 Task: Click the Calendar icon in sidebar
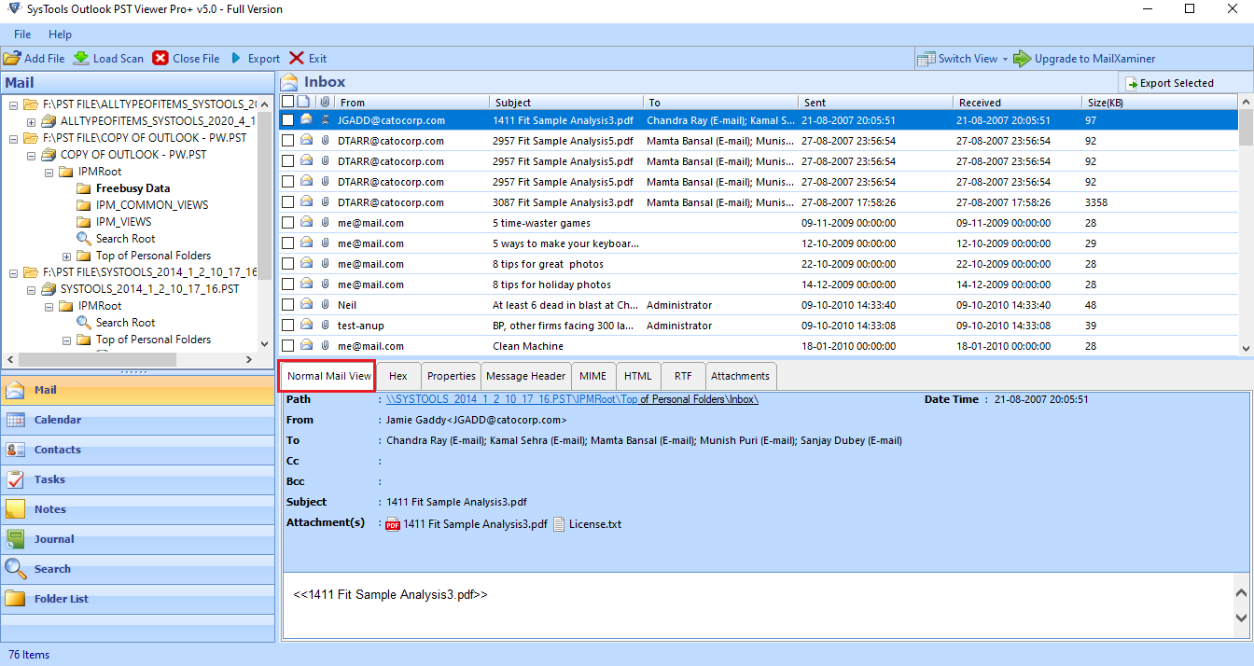pos(15,420)
